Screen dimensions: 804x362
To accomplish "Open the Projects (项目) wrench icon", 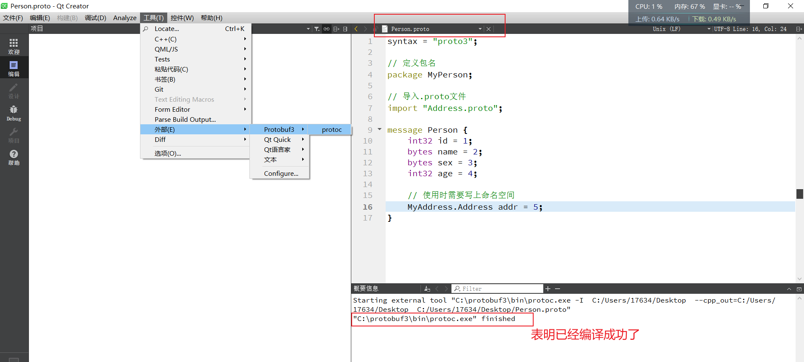I will pos(14,135).
